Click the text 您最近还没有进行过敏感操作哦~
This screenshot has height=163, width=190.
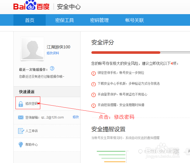42,76
